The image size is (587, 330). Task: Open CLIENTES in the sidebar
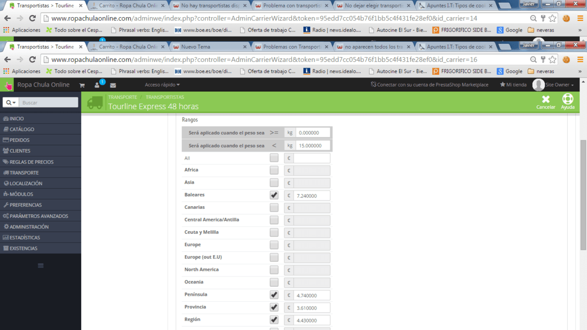point(41,151)
